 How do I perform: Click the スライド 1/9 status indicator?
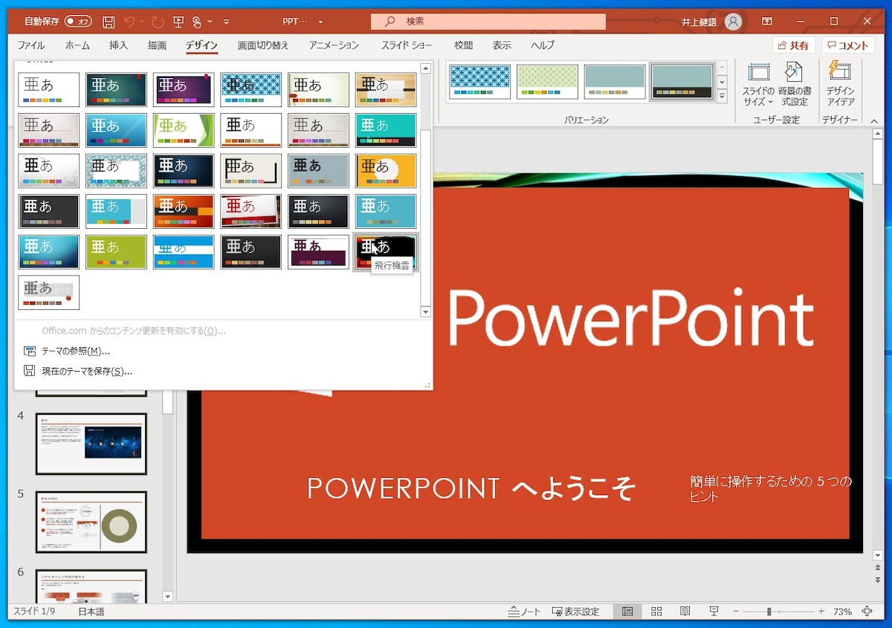[x=35, y=612]
